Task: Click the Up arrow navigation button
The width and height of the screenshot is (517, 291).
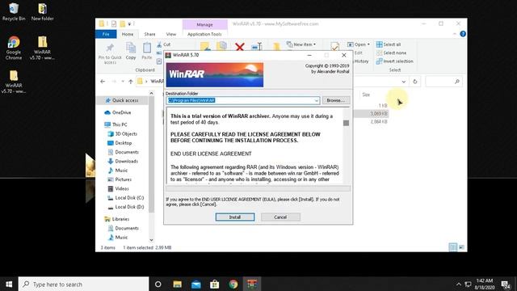Action: (x=131, y=82)
